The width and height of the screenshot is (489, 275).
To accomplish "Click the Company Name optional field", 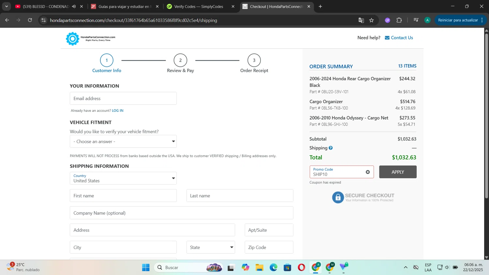I will tap(182, 213).
